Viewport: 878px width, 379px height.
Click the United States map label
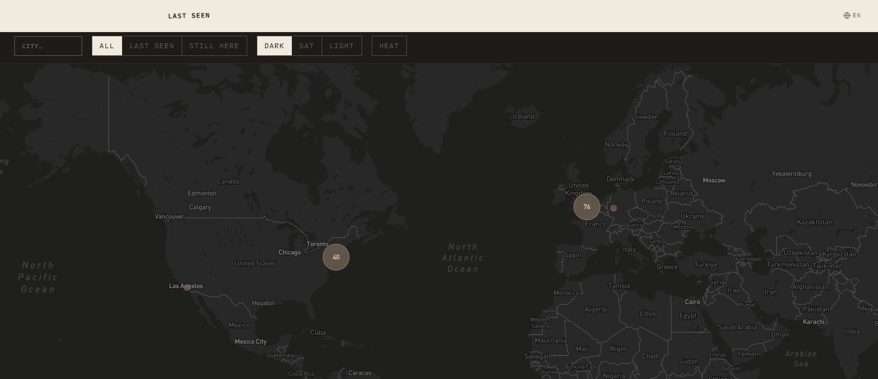coord(255,263)
